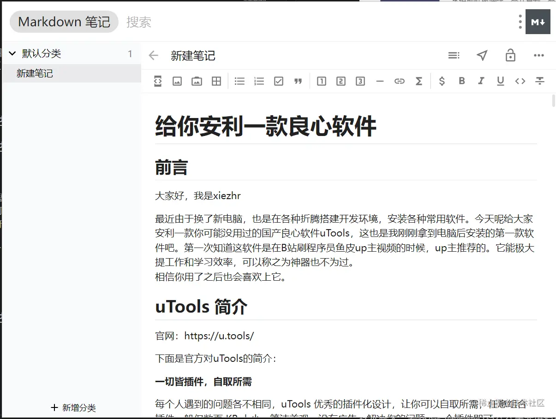Toggle strikethrough formatting
The image size is (556, 419).
539,81
